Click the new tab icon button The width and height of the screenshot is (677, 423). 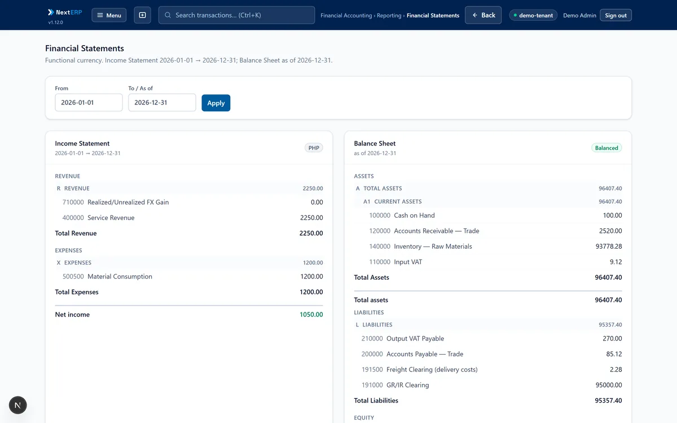[142, 15]
